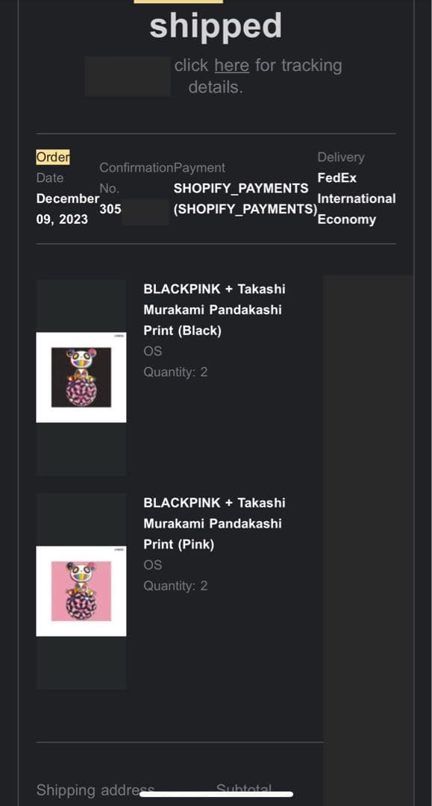Click the SHOPIFY_PAYMENTS payment method text

click(241, 188)
